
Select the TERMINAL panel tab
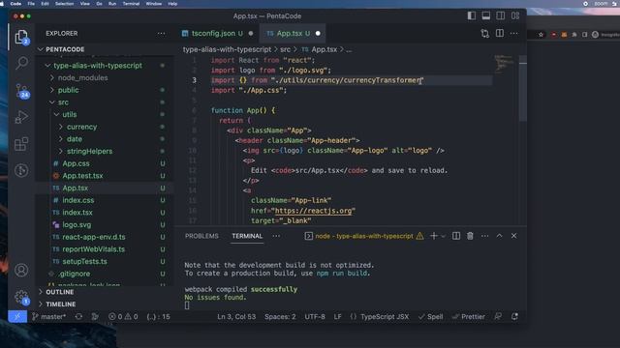click(x=247, y=236)
